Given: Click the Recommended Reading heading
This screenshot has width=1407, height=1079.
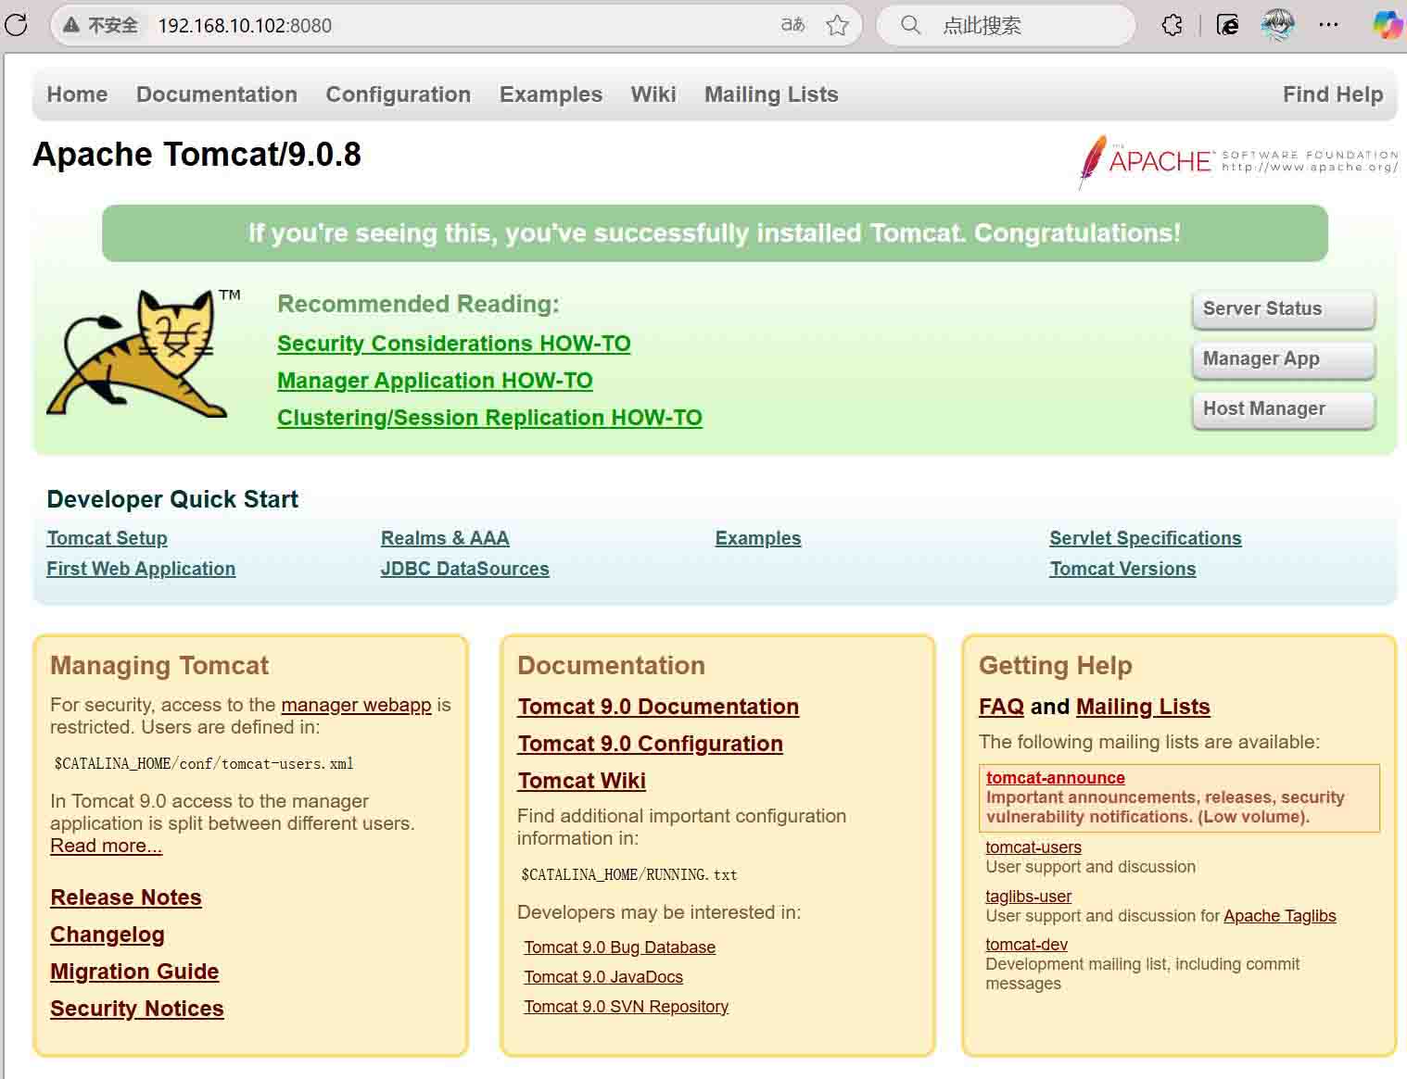Looking at the screenshot, I should pyautogui.click(x=418, y=304).
